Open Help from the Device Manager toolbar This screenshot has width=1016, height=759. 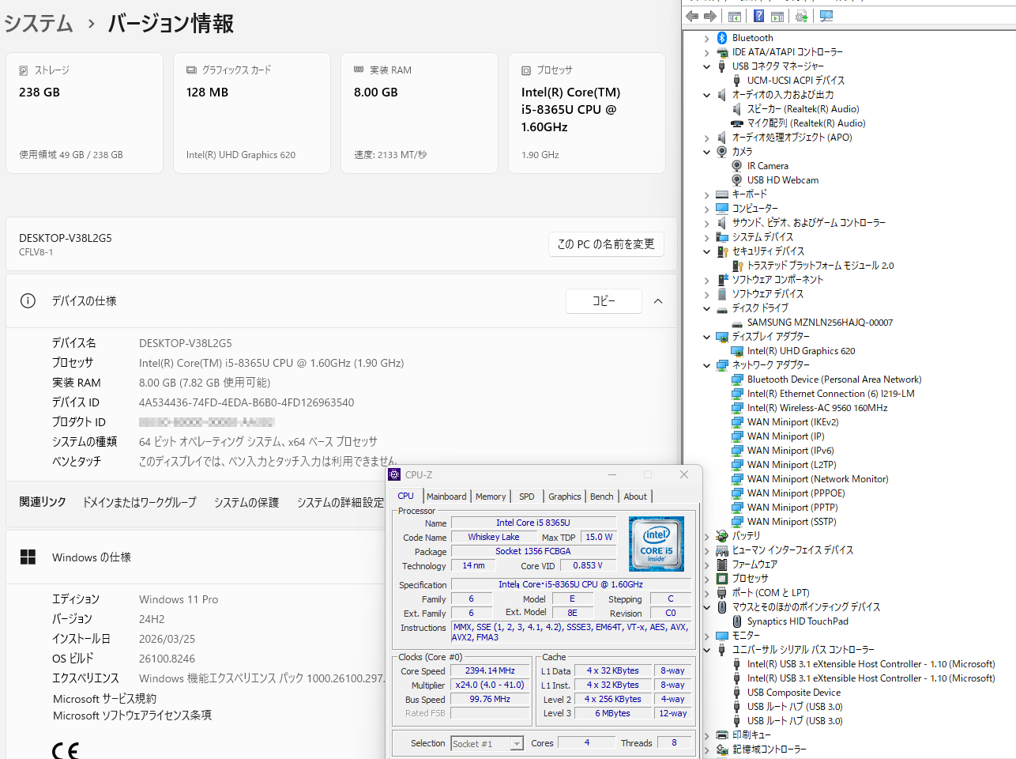[x=758, y=16]
